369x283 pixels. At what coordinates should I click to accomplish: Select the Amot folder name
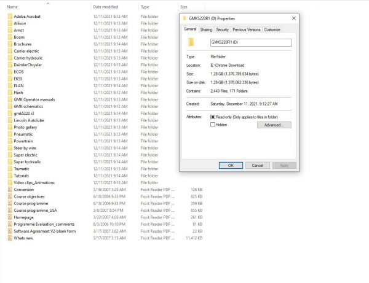(x=19, y=30)
